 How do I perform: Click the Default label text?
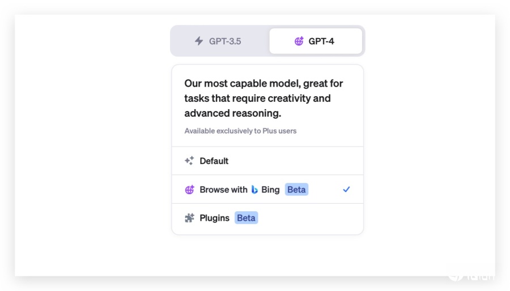tap(214, 161)
